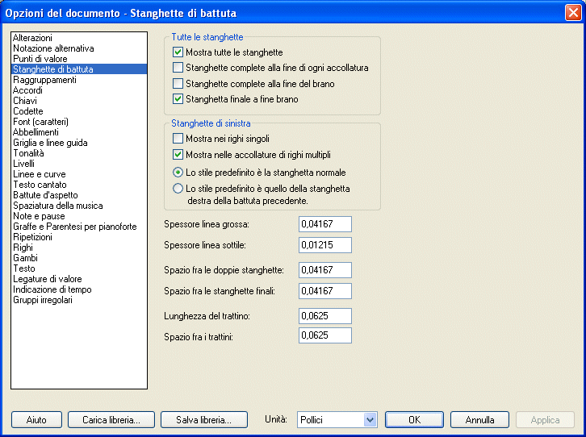
Task: Confirm with the OK button
Action: click(414, 420)
